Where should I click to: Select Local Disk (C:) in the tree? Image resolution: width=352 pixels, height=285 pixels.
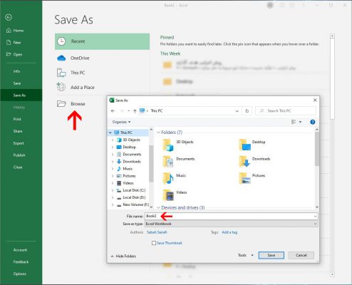[x=134, y=190]
